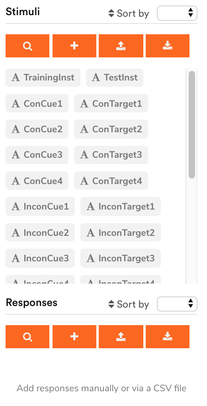This screenshot has width=207, height=406.
Task: Choose the ConCue1 text stimulus
Action: click(x=37, y=103)
